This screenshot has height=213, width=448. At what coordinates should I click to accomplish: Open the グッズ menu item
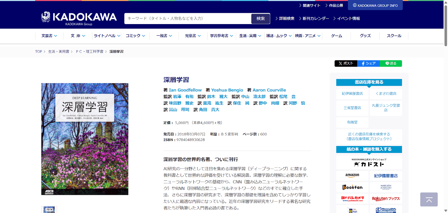point(365,36)
